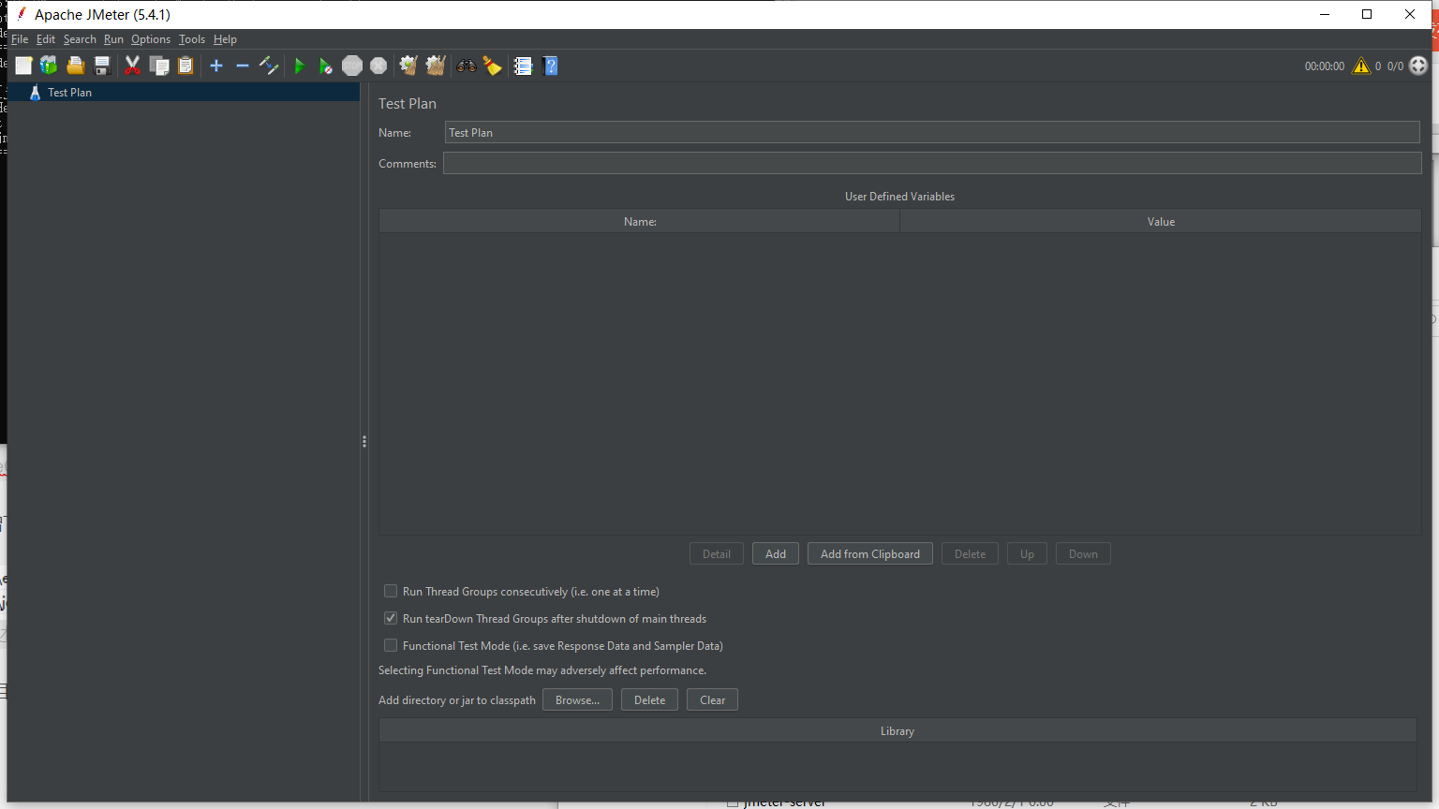The image size is (1439, 809).
Task: Open the File menu
Action: pos(20,39)
